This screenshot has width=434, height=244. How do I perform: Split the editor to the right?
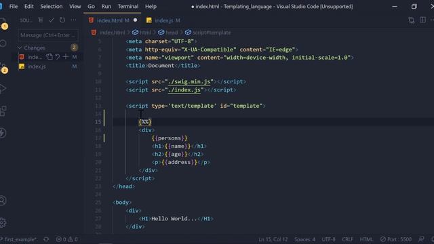(422, 20)
